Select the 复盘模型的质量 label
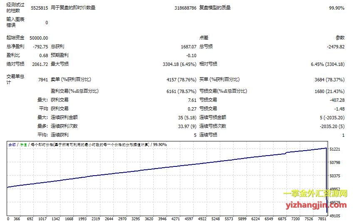 pyautogui.click(x=215, y=8)
